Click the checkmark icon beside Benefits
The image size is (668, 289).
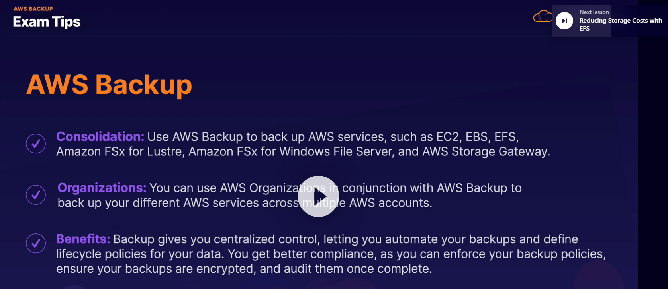[x=36, y=243]
